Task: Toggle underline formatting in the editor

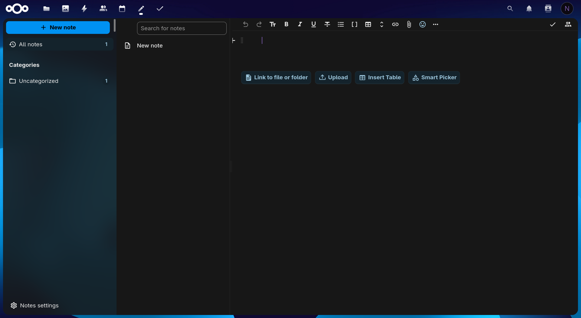Action: [x=313, y=25]
